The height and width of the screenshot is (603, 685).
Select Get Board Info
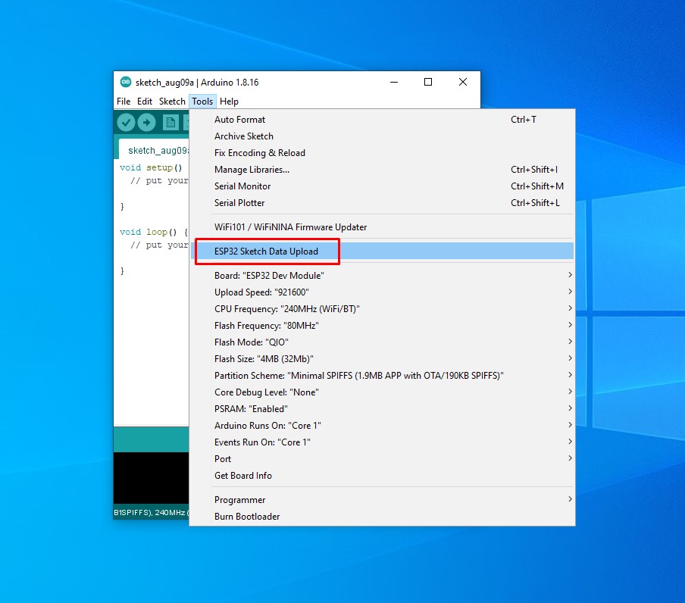point(242,476)
